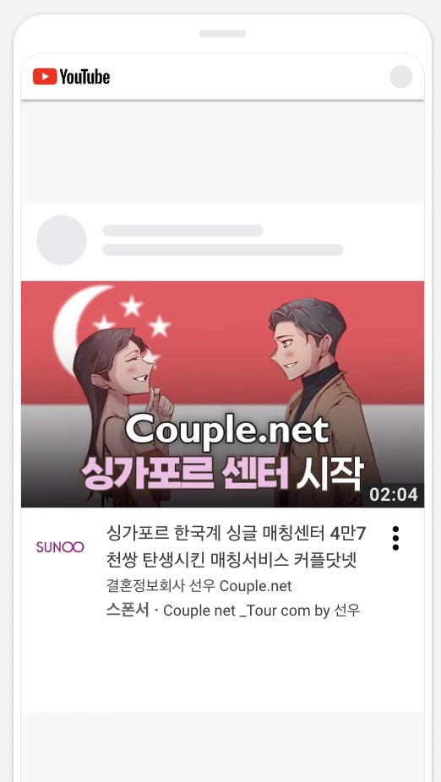
Task: Click the YouTube wordmark text in header
Action: (84, 77)
